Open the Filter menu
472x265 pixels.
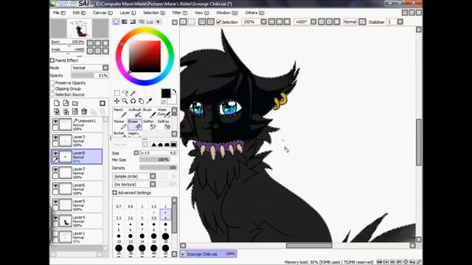[x=180, y=13]
